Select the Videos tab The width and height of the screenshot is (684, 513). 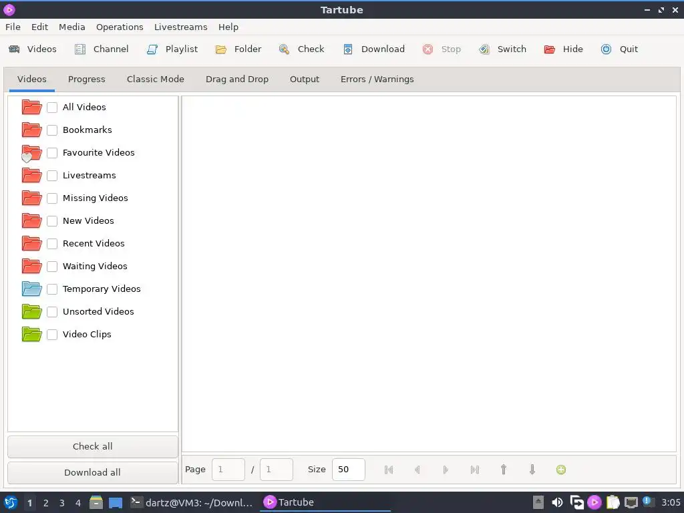pyautogui.click(x=32, y=79)
